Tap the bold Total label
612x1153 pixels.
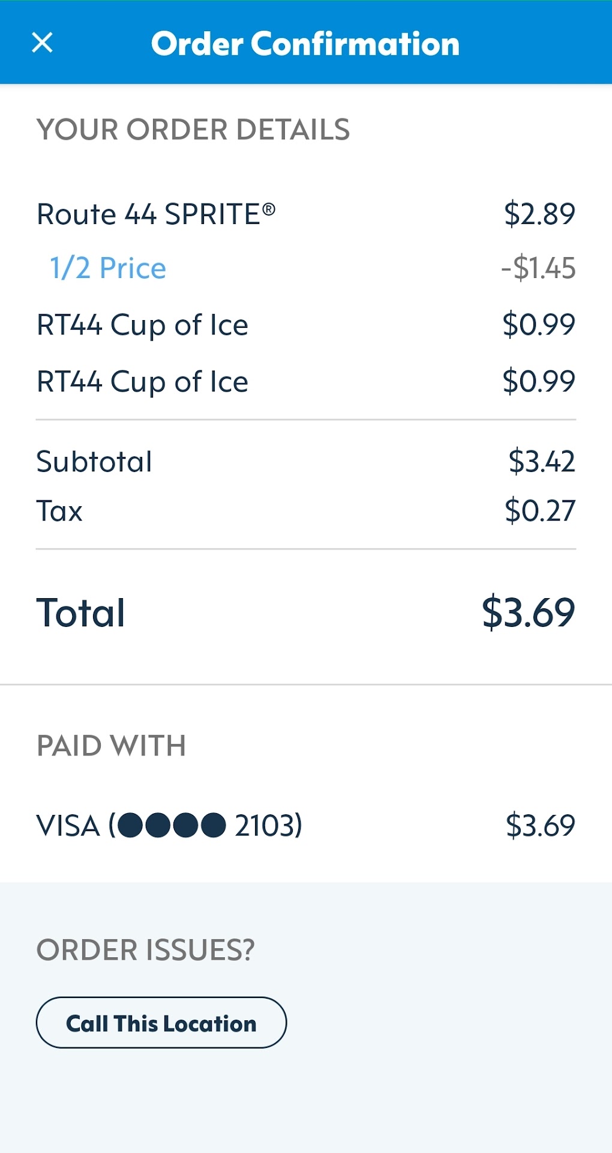(x=81, y=613)
